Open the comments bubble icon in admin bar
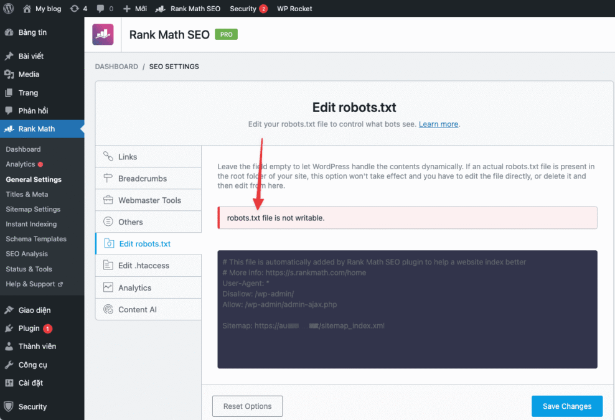615x420 pixels. click(x=101, y=9)
